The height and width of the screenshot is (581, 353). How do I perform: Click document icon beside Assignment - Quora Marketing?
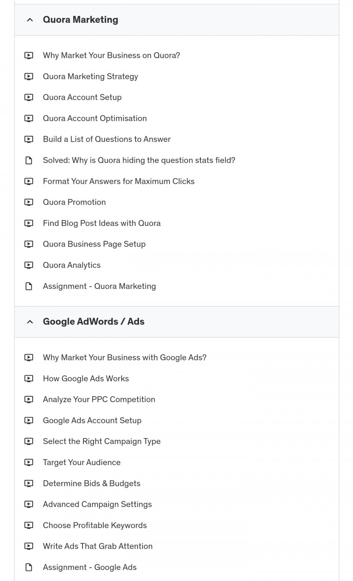point(29,286)
